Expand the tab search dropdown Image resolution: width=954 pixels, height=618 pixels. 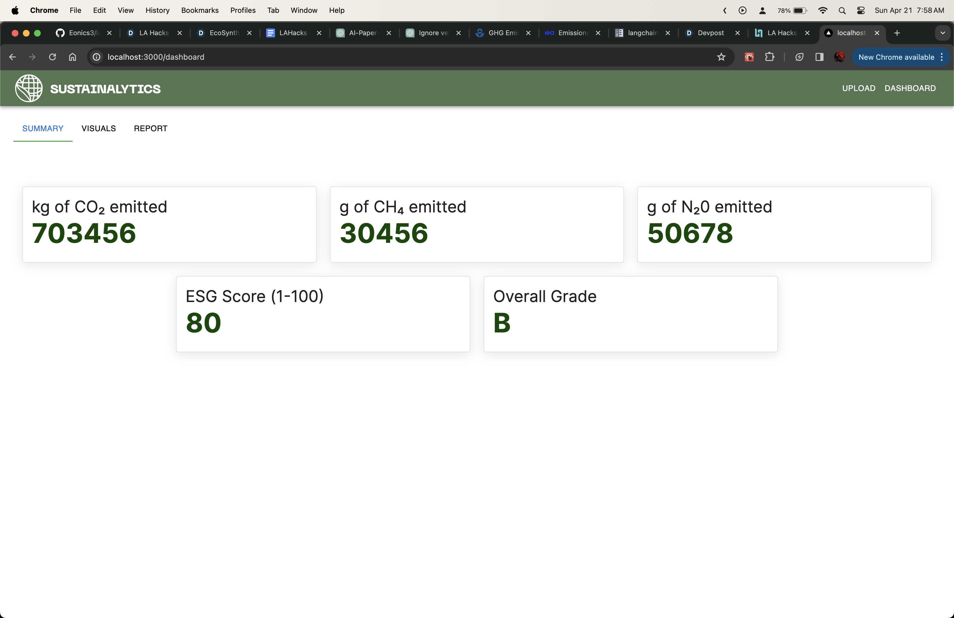click(x=942, y=33)
